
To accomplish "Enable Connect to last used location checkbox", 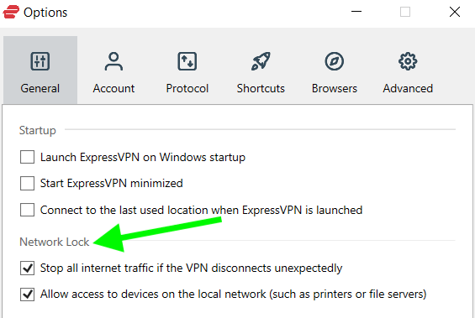I will pos(27,210).
